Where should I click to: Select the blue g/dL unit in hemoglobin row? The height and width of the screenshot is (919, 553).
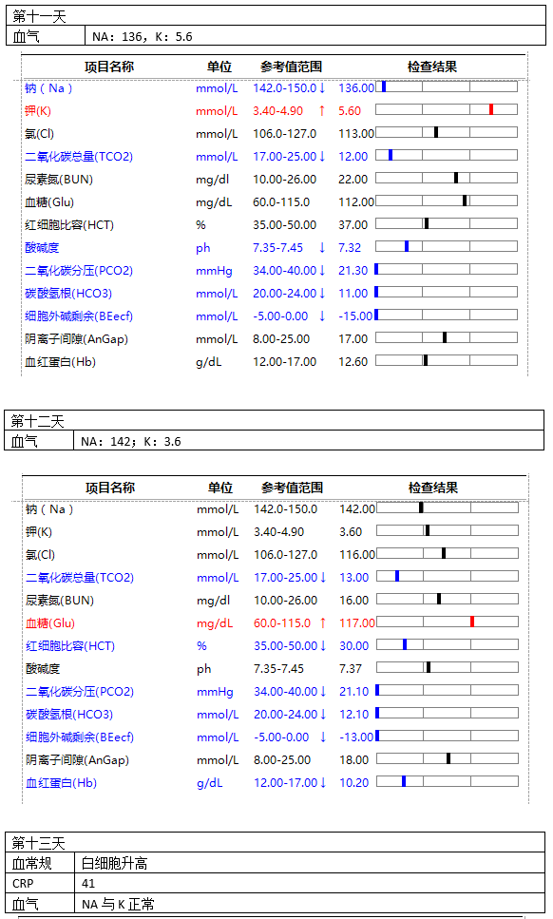point(210,784)
